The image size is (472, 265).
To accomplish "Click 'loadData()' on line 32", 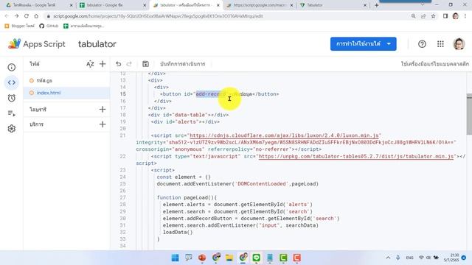I will click(178, 233).
